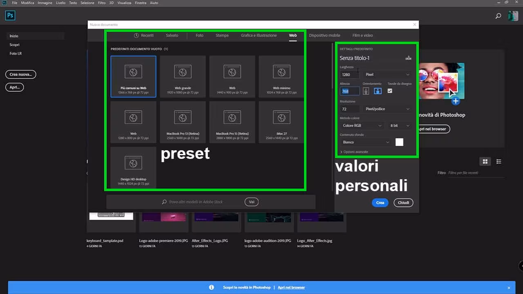
Task: Select Design HD desktop preset
Action: point(133,167)
